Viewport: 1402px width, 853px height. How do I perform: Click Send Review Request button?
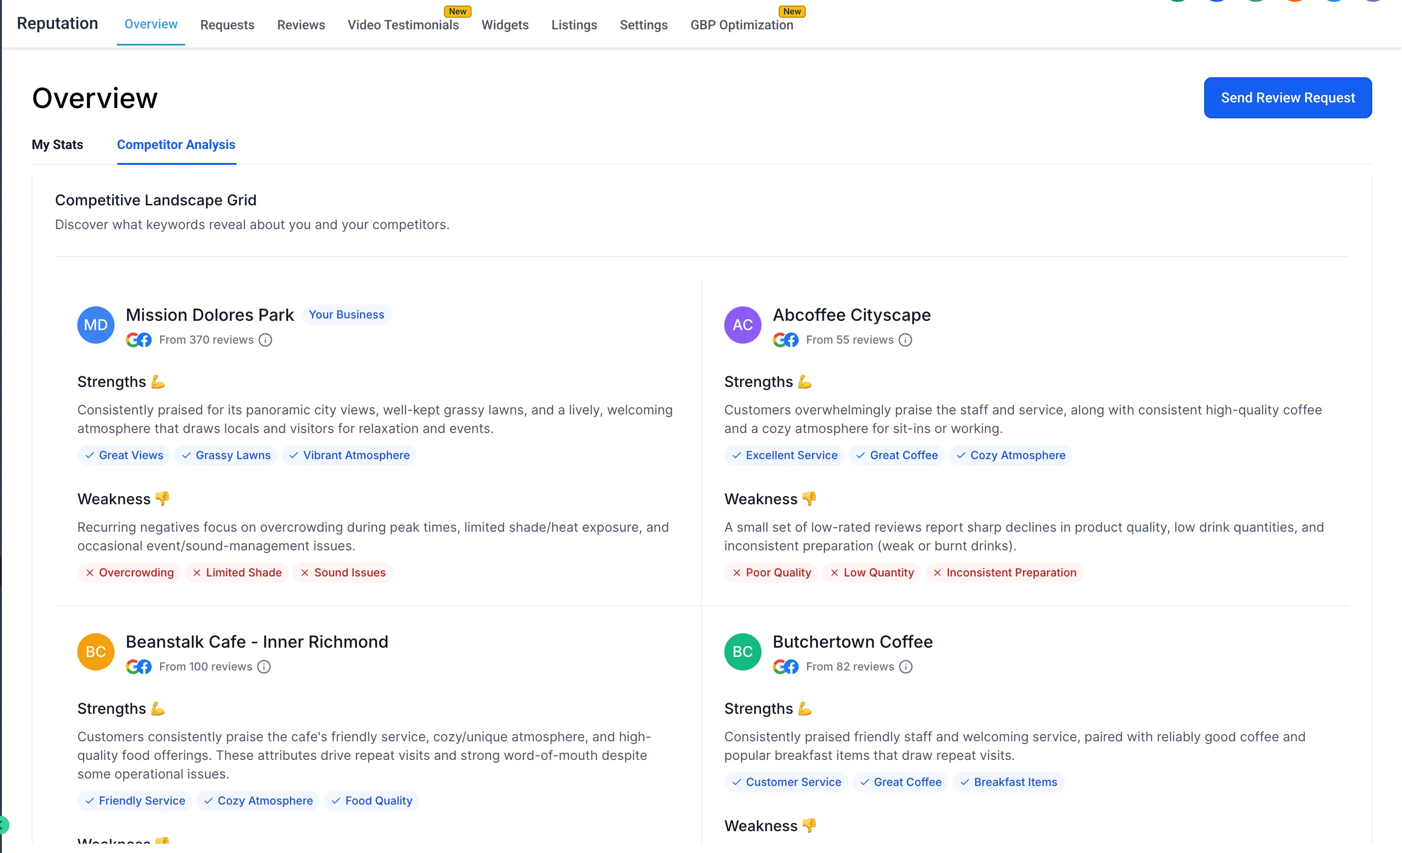pos(1287,98)
